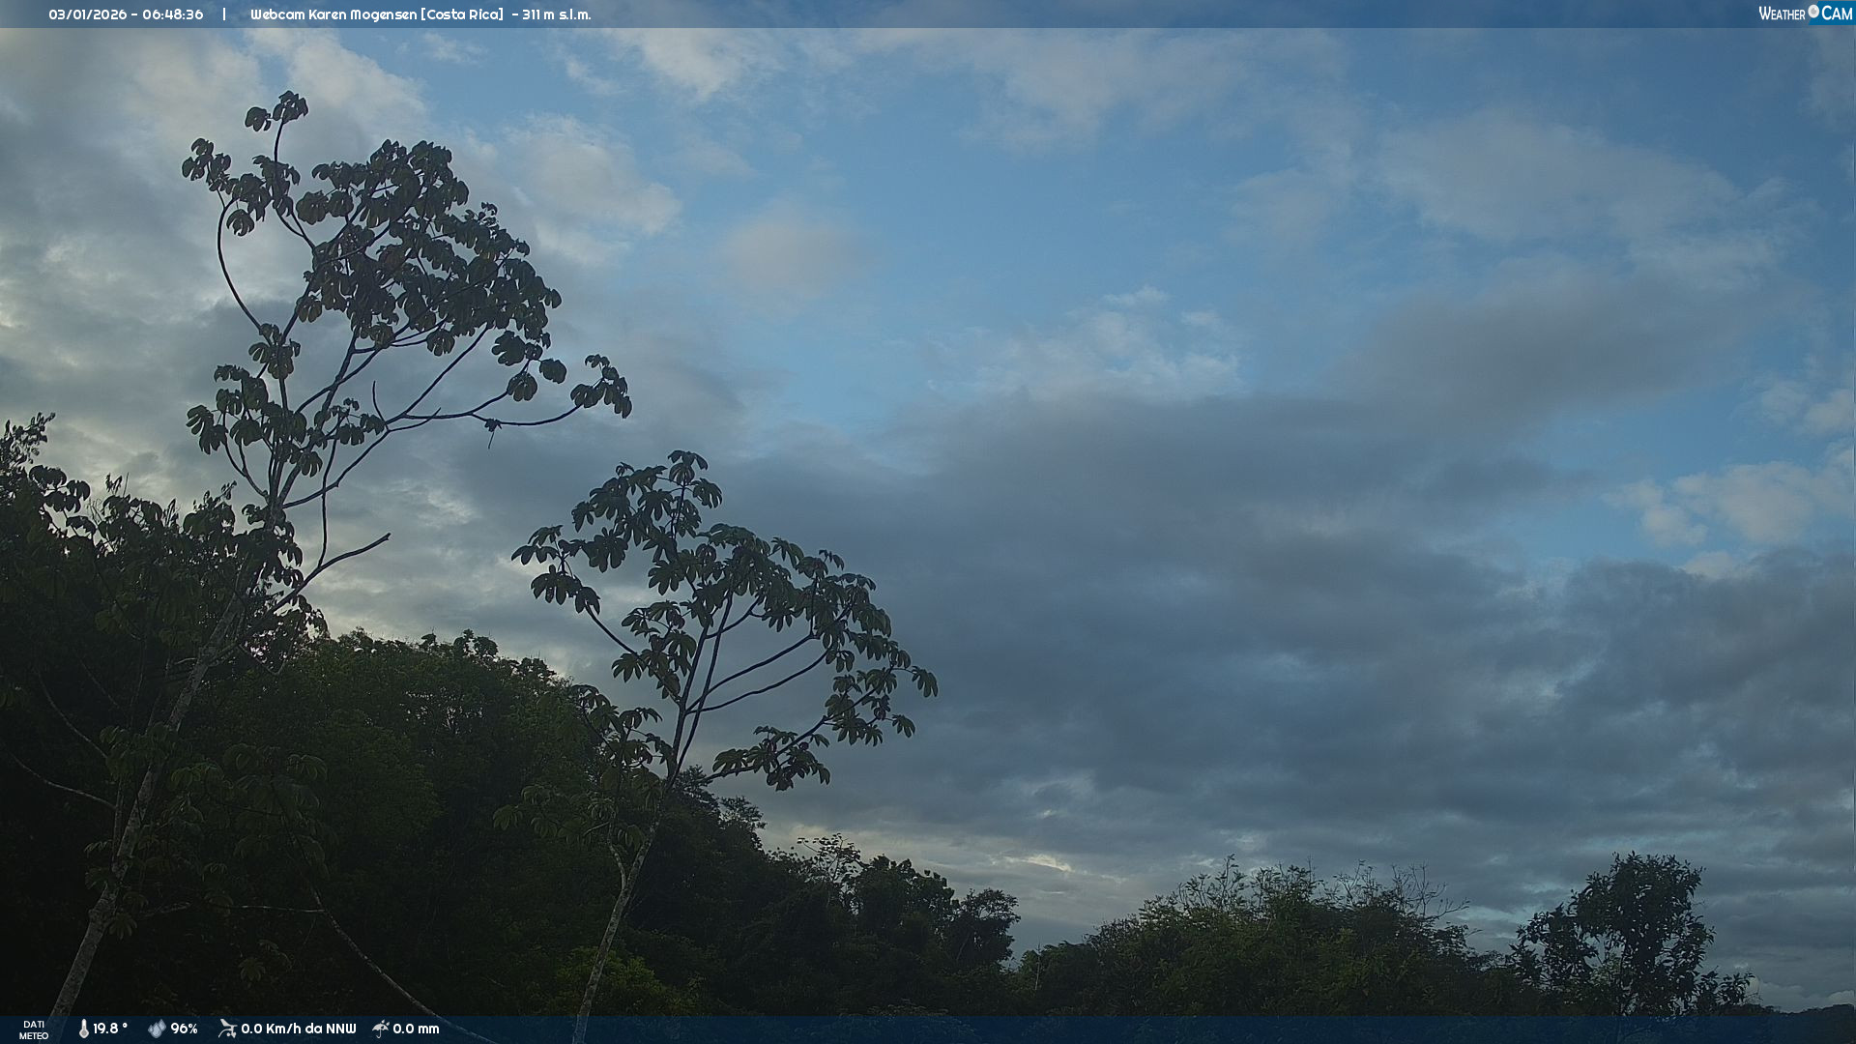Screen dimensions: 1856x1044
Task: Click the [Costa Rica] location text
Action: [x=462, y=14]
